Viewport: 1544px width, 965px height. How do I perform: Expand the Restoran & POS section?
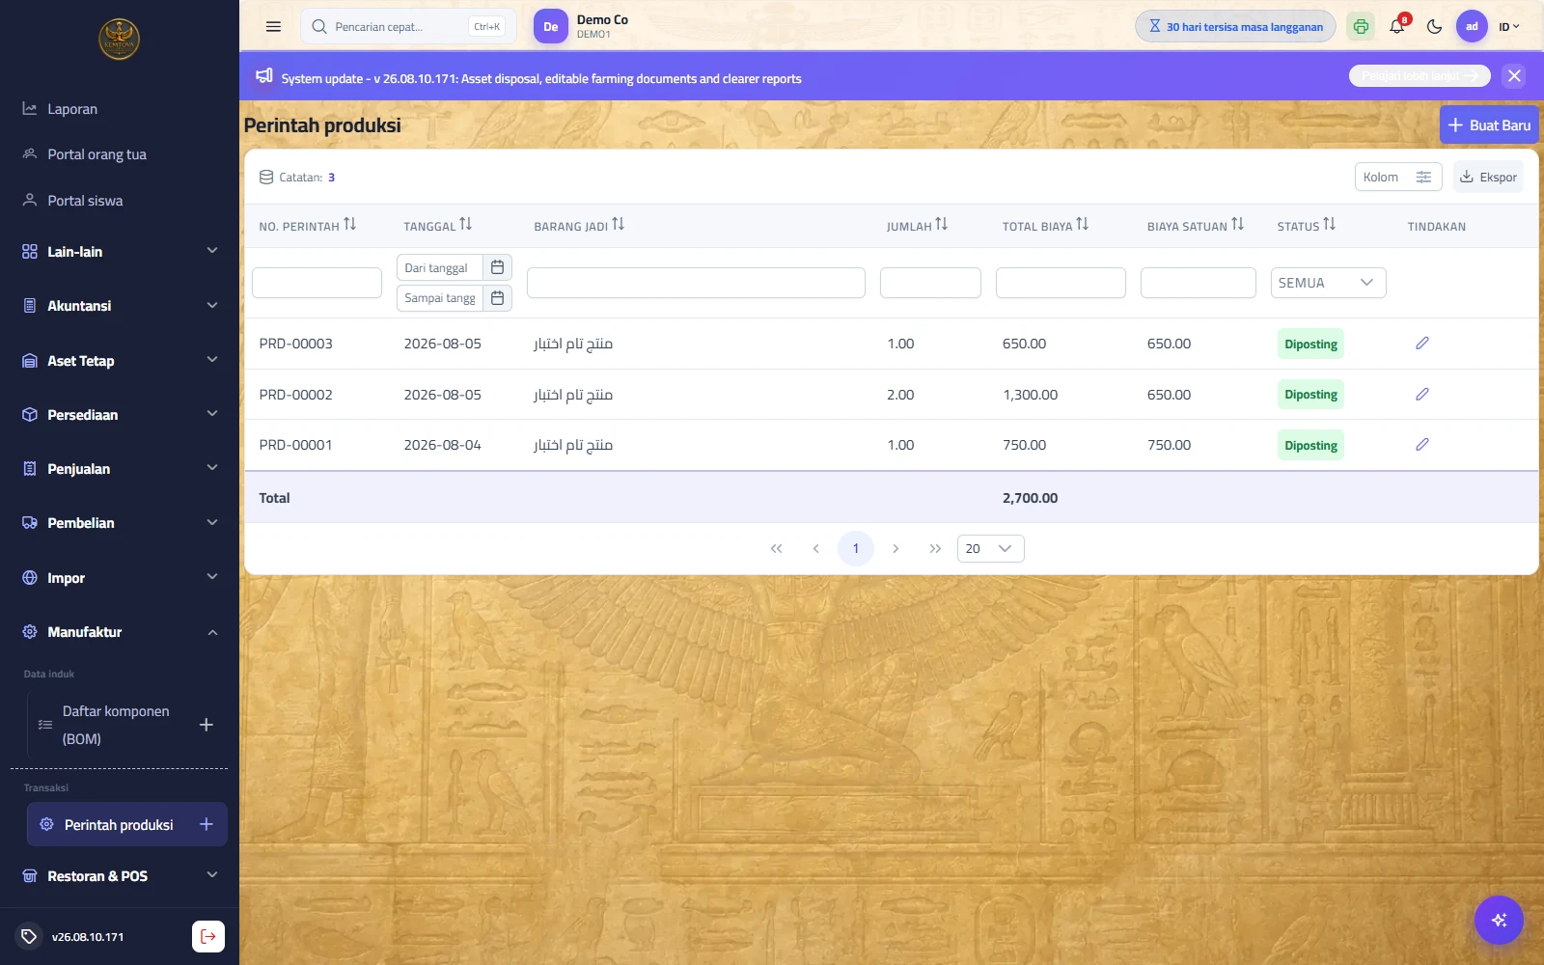click(x=120, y=876)
